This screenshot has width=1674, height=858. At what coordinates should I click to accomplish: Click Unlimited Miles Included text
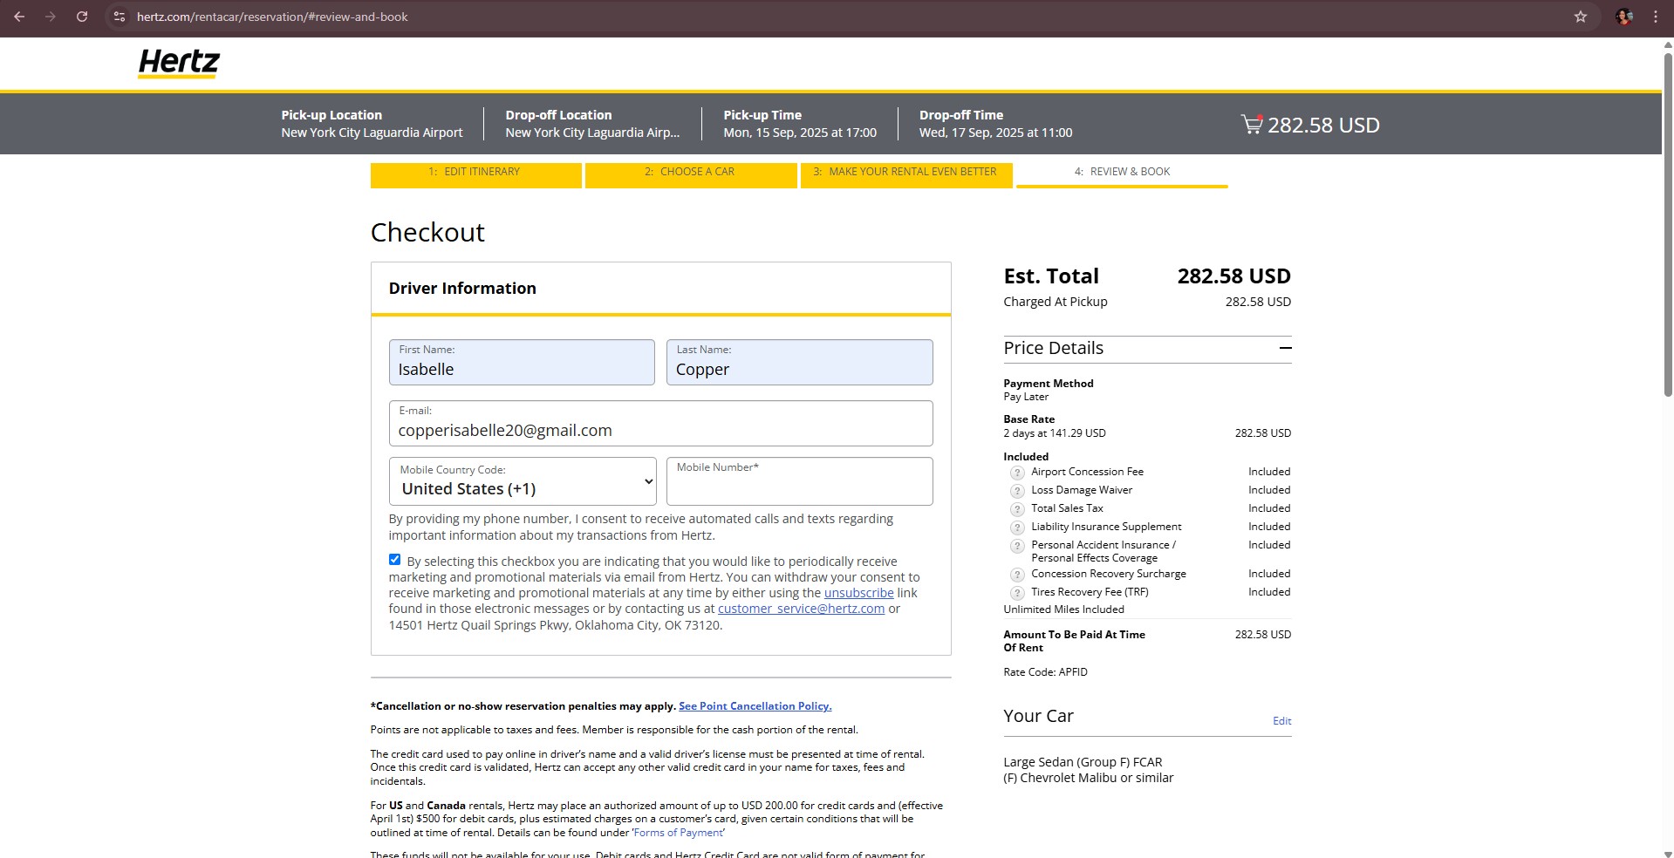(1063, 609)
